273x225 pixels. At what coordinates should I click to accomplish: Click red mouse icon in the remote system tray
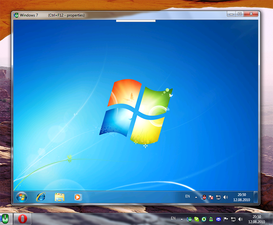(204, 197)
